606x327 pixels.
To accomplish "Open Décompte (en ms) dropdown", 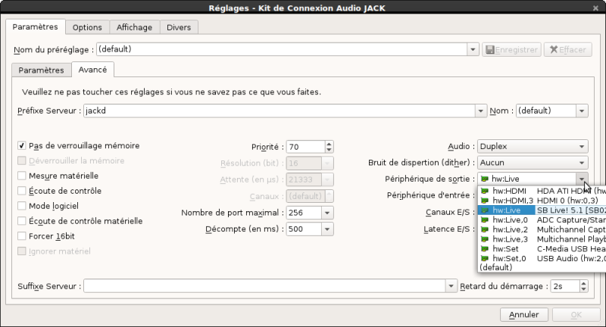I will coord(327,229).
